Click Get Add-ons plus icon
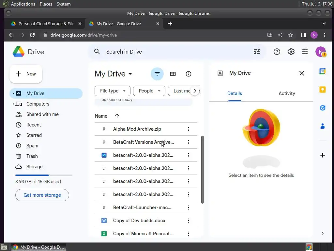334x251 pixels. (x=322, y=155)
